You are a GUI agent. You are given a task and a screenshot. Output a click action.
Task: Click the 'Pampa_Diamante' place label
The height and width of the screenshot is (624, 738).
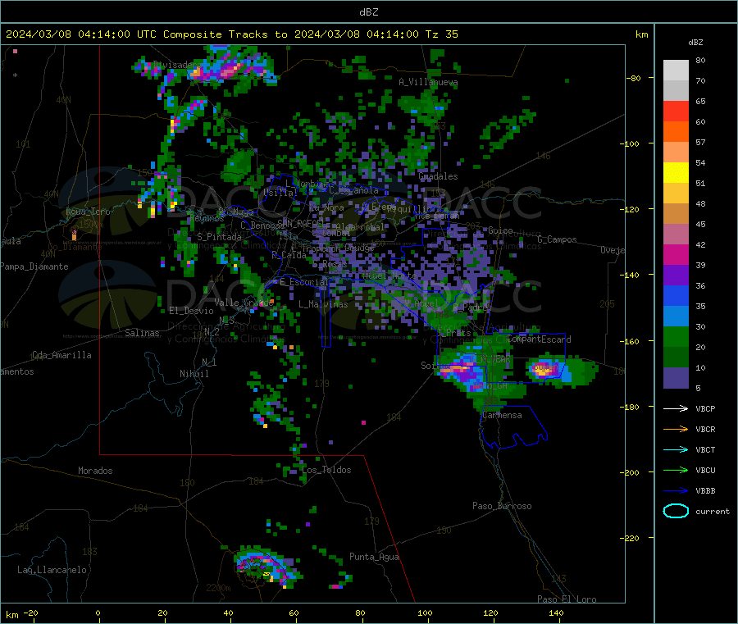pyautogui.click(x=34, y=266)
